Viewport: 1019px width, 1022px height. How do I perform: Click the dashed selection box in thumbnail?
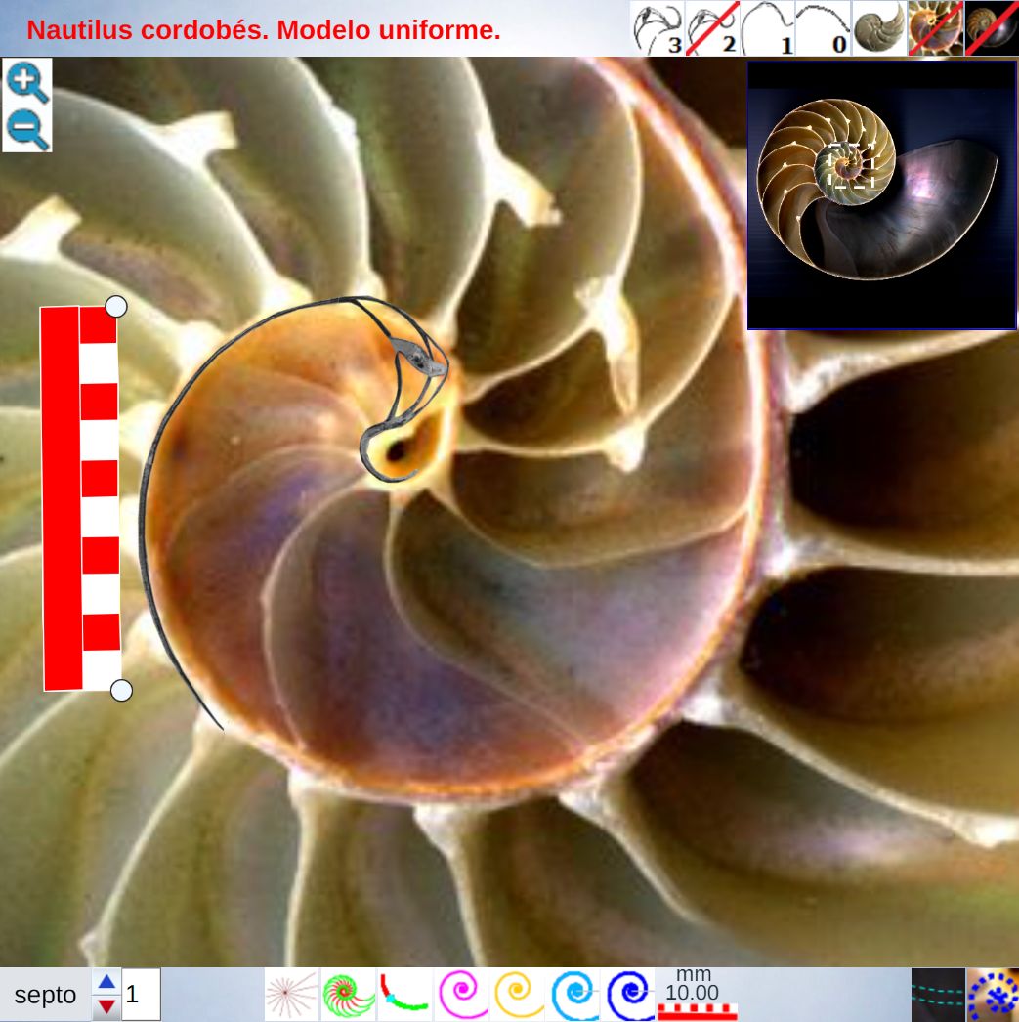coord(852,165)
